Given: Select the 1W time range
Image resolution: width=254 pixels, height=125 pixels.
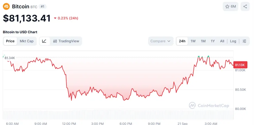Looking at the screenshot, I should [193, 41].
